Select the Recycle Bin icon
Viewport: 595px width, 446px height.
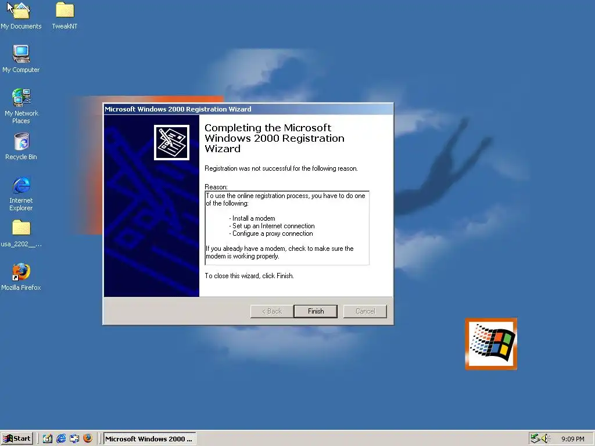tap(21, 146)
